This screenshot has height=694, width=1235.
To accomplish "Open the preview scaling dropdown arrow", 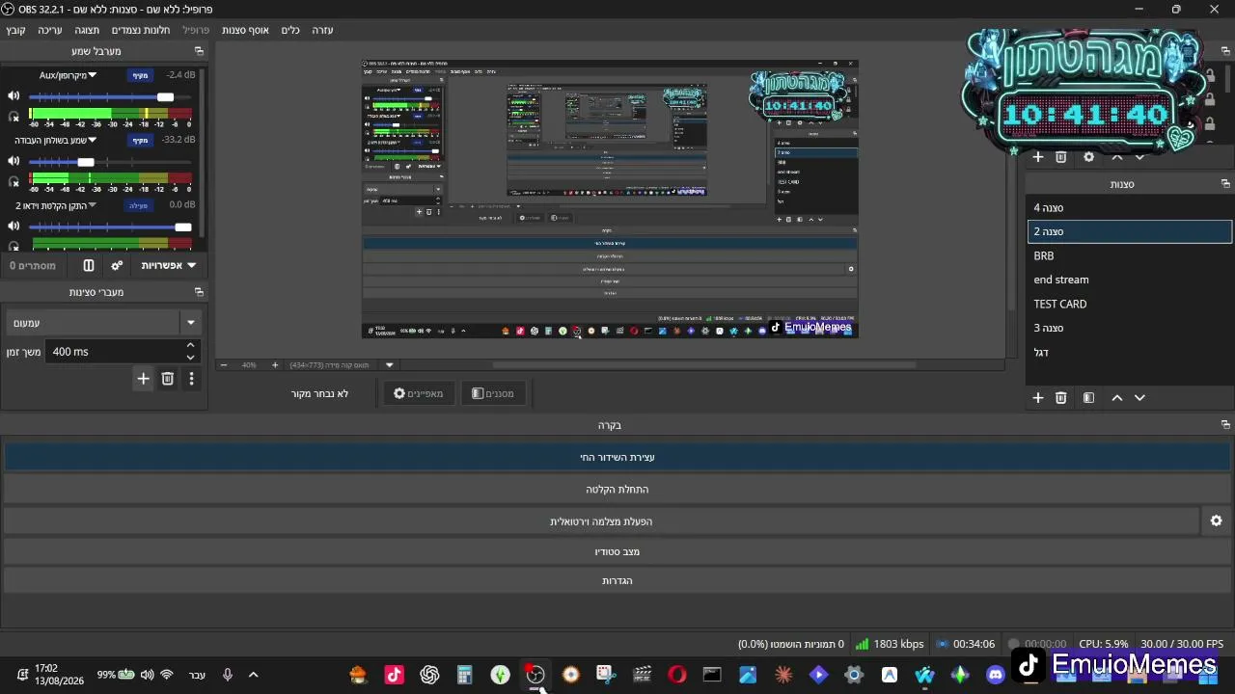I will coord(390,365).
